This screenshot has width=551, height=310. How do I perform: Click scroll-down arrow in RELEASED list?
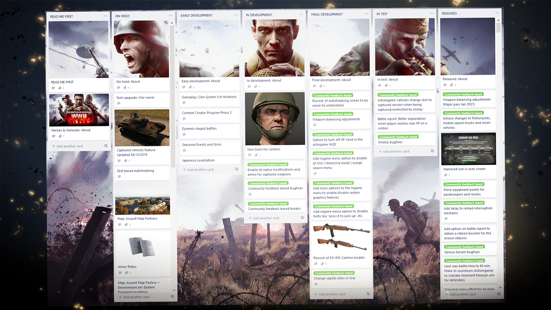pos(500,287)
